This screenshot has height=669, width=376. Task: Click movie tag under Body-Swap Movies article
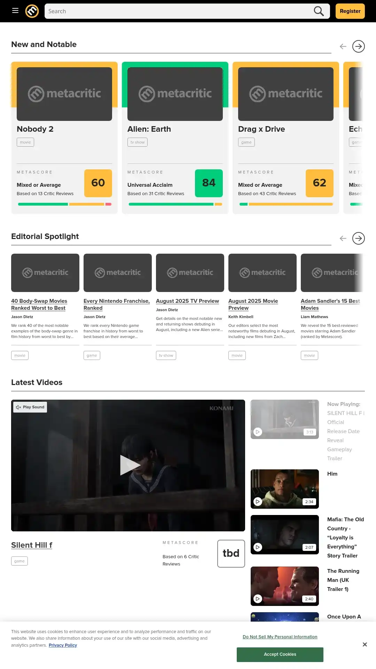pos(20,355)
